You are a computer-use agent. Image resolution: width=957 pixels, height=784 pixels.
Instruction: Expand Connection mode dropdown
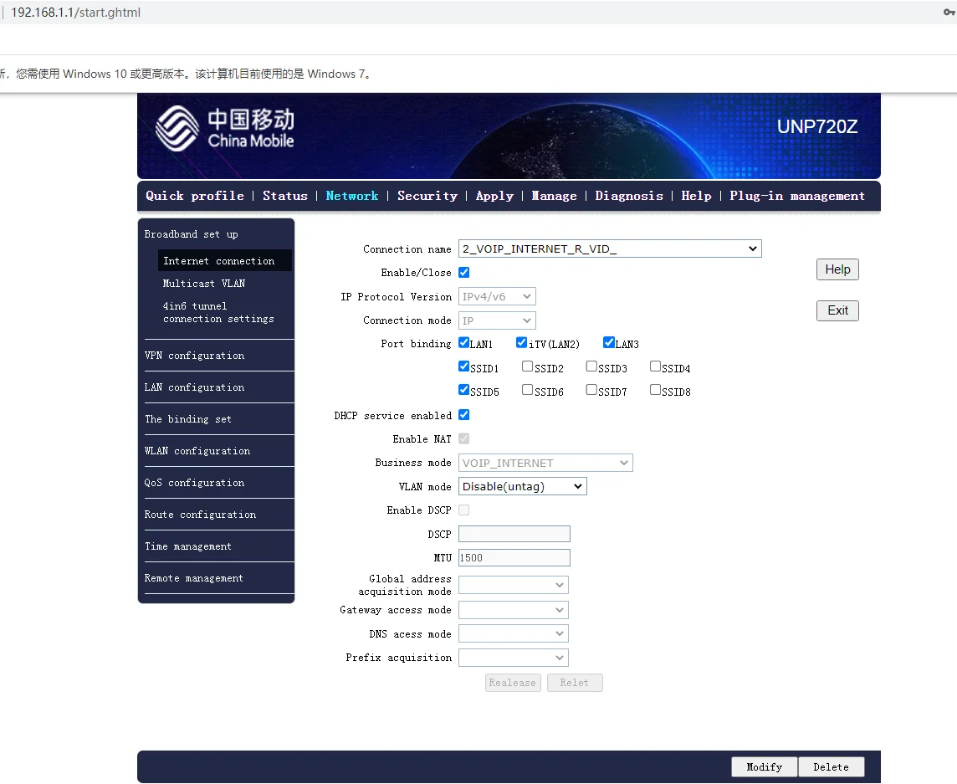pos(497,320)
